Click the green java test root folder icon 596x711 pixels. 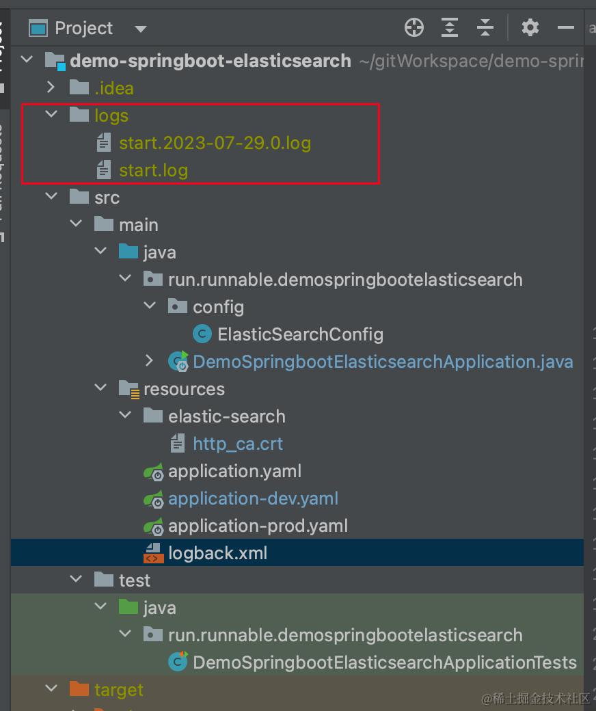click(x=128, y=606)
